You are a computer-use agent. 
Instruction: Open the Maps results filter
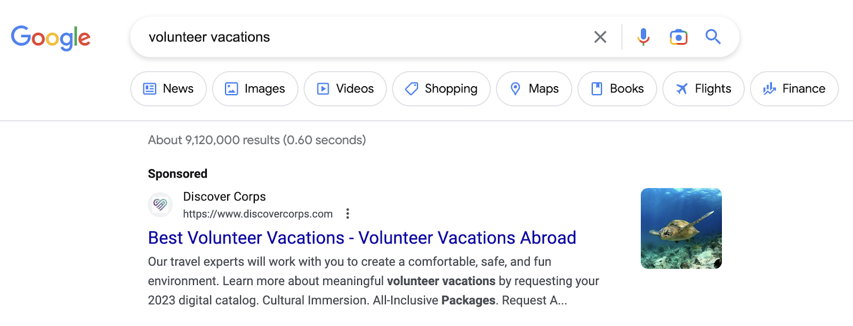pos(534,89)
